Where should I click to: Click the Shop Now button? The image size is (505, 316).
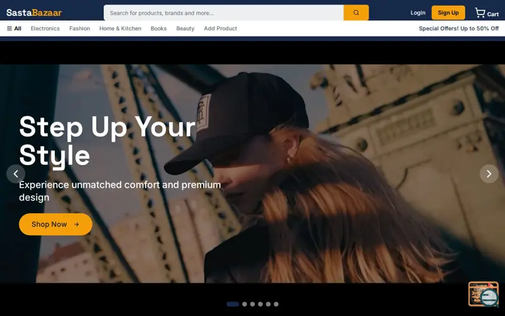pyautogui.click(x=56, y=224)
